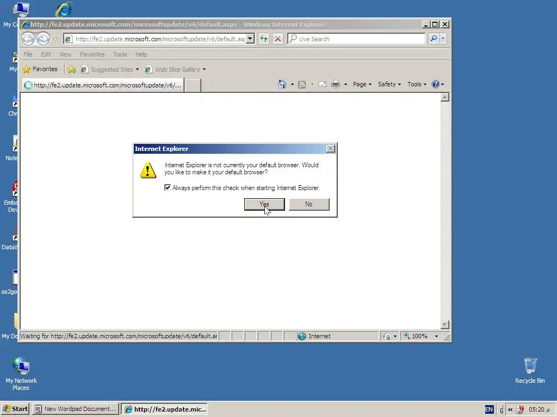Click the Internet Explorer taskbar button

point(164,409)
